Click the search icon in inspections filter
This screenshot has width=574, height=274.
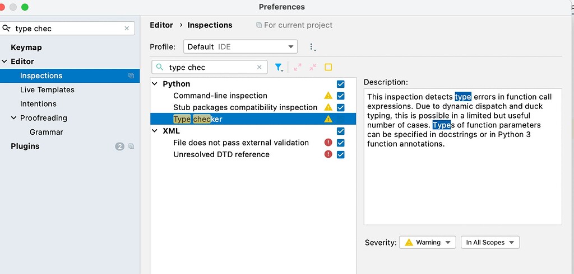click(x=159, y=67)
